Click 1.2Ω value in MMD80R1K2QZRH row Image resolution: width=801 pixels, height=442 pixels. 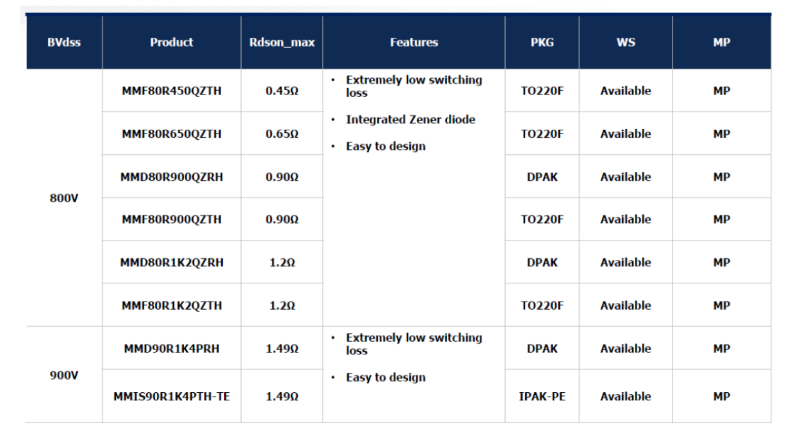[281, 263]
